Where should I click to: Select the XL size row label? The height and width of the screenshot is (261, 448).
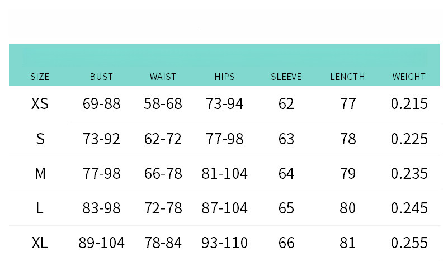click(39, 243)
